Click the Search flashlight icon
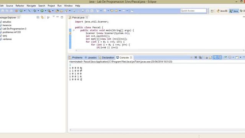Viewport: 245px width, 138px height. [66, 11]
